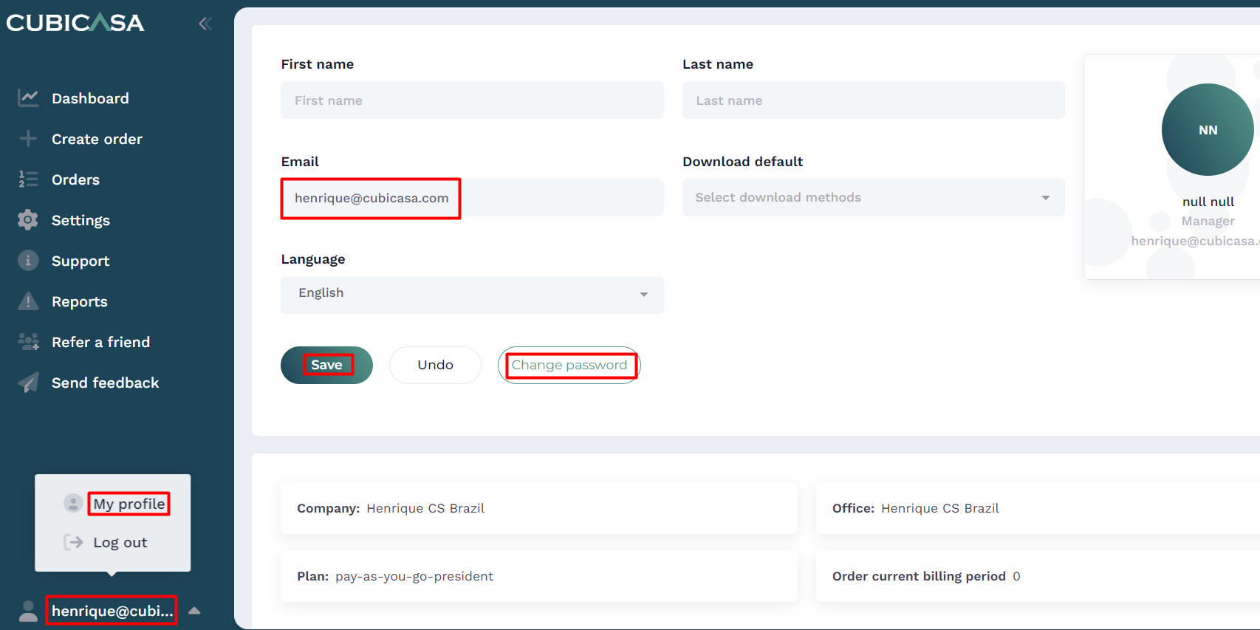This screenshot has width=1260, height=630.
Task: Focus the Last name input field
Action: click(873, 100)
